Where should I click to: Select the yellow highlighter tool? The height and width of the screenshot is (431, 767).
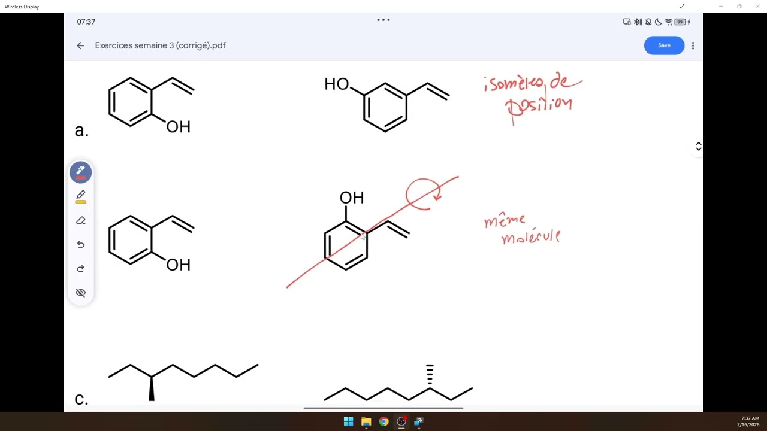(80, 197)
